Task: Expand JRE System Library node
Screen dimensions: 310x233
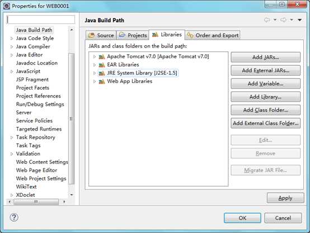Action: tap(95, 73)
